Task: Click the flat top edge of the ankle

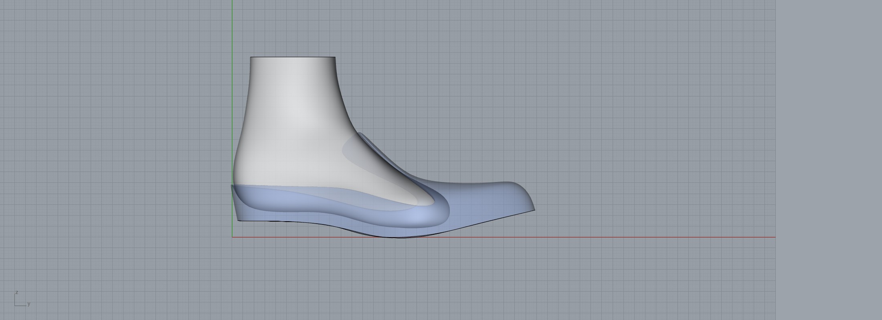Action: (293, 57)
